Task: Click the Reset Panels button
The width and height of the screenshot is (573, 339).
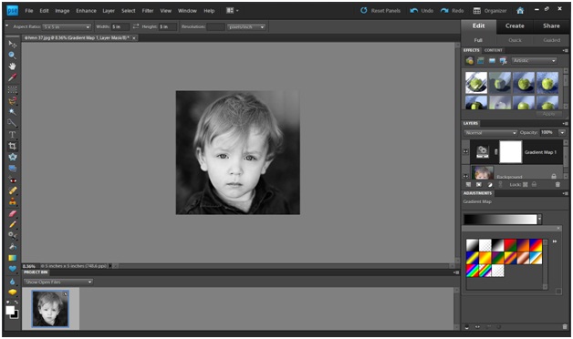Action: point(380,11)
